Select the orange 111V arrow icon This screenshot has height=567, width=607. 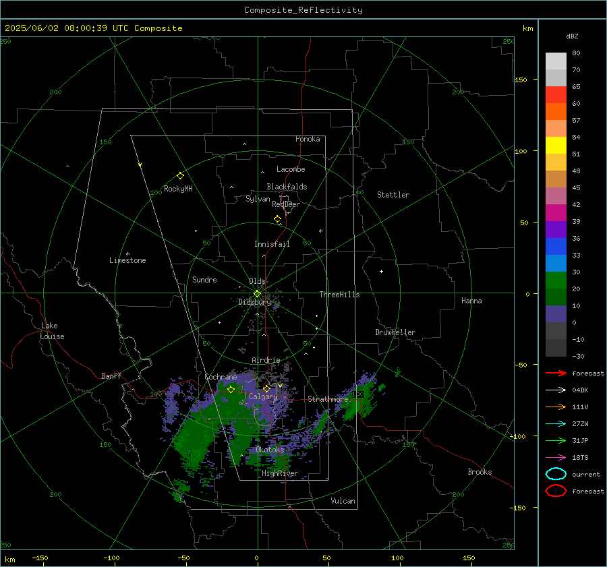pos(556,407)
